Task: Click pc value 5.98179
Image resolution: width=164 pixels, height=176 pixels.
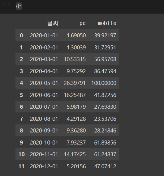Action: tap(76, 107)
